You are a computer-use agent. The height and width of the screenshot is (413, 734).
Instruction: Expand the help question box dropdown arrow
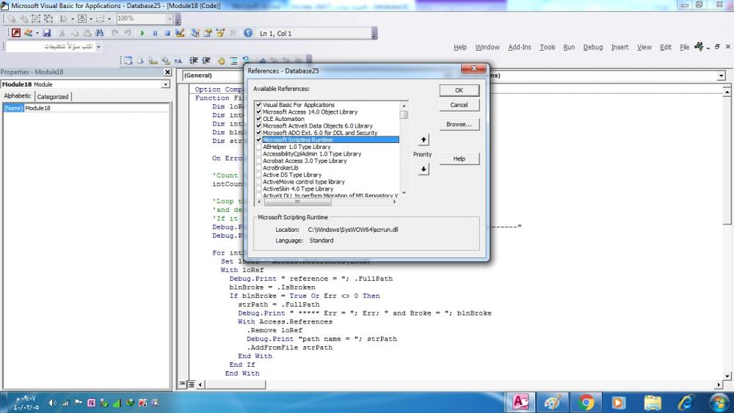tap(98, 46)
